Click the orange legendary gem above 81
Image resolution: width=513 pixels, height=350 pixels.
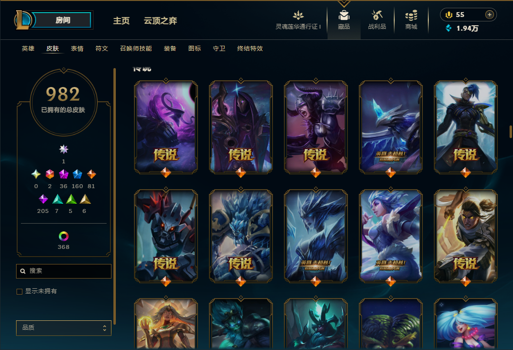92,174
